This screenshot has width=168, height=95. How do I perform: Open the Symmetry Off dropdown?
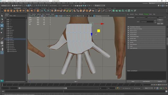[65, 6]
